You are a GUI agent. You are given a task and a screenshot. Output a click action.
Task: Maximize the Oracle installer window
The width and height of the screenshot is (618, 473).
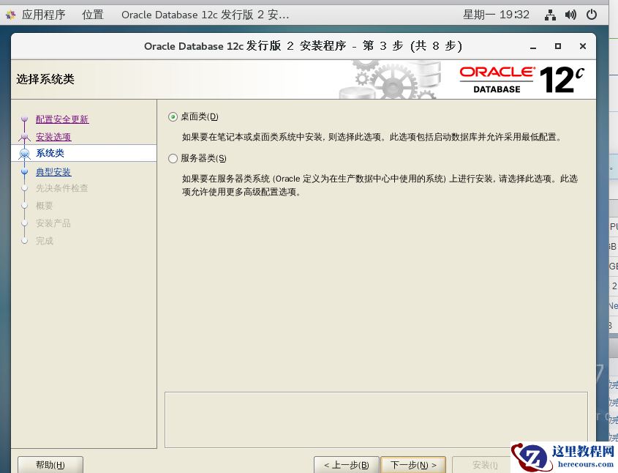point(558,46)
